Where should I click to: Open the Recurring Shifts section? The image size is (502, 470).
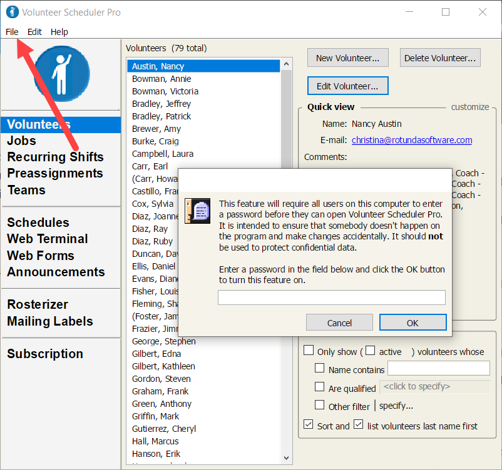55,157
